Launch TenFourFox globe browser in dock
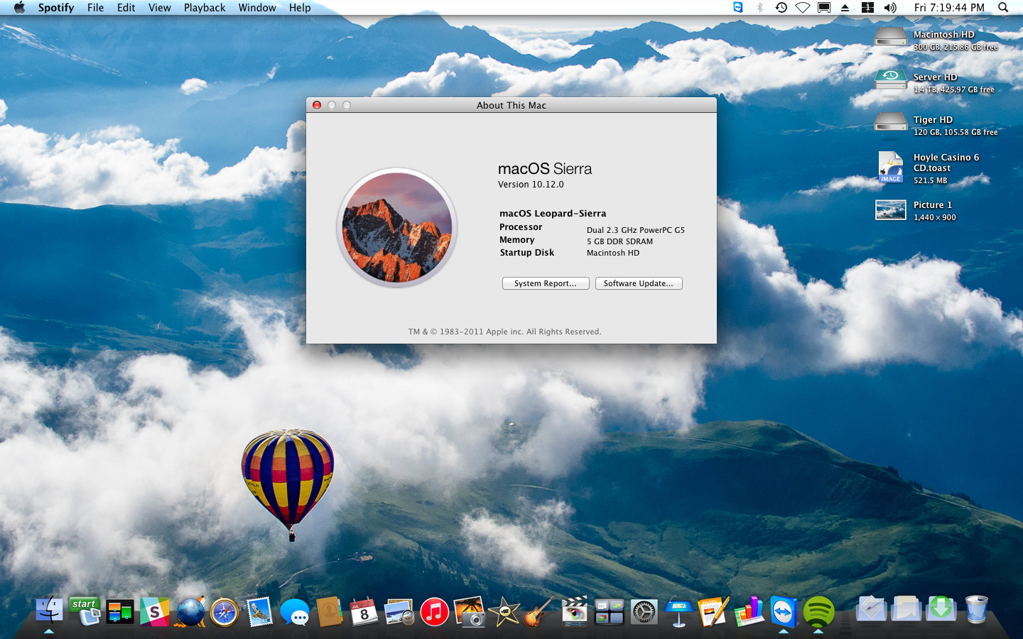The image size is (1023, 639). point(190,611)
